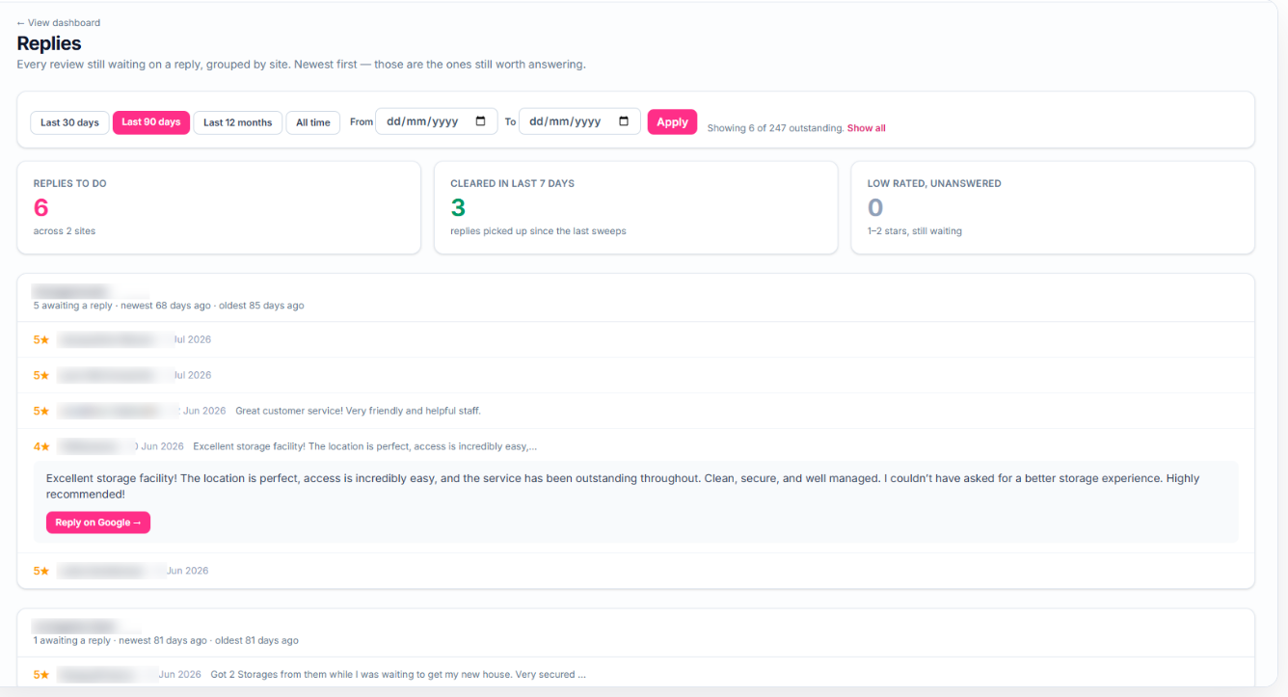Apply the selected date range
1288x697 pixels.
(672, 121)
